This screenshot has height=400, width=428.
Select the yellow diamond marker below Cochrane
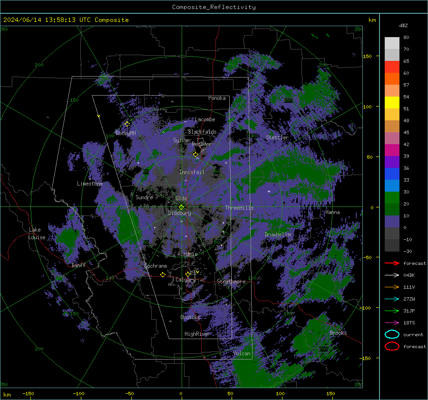[163, 274]
